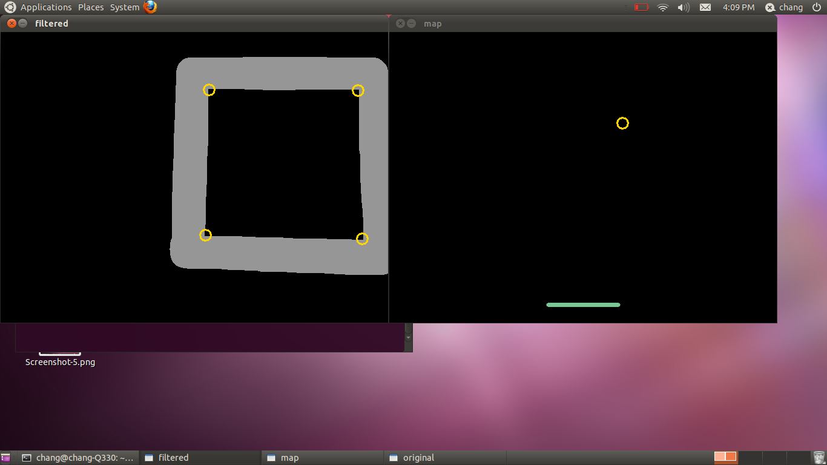Image resolution: width=827 pixels, height=465 pixels.
Task: Open the Places menu
Action: (x=91, y=7)
